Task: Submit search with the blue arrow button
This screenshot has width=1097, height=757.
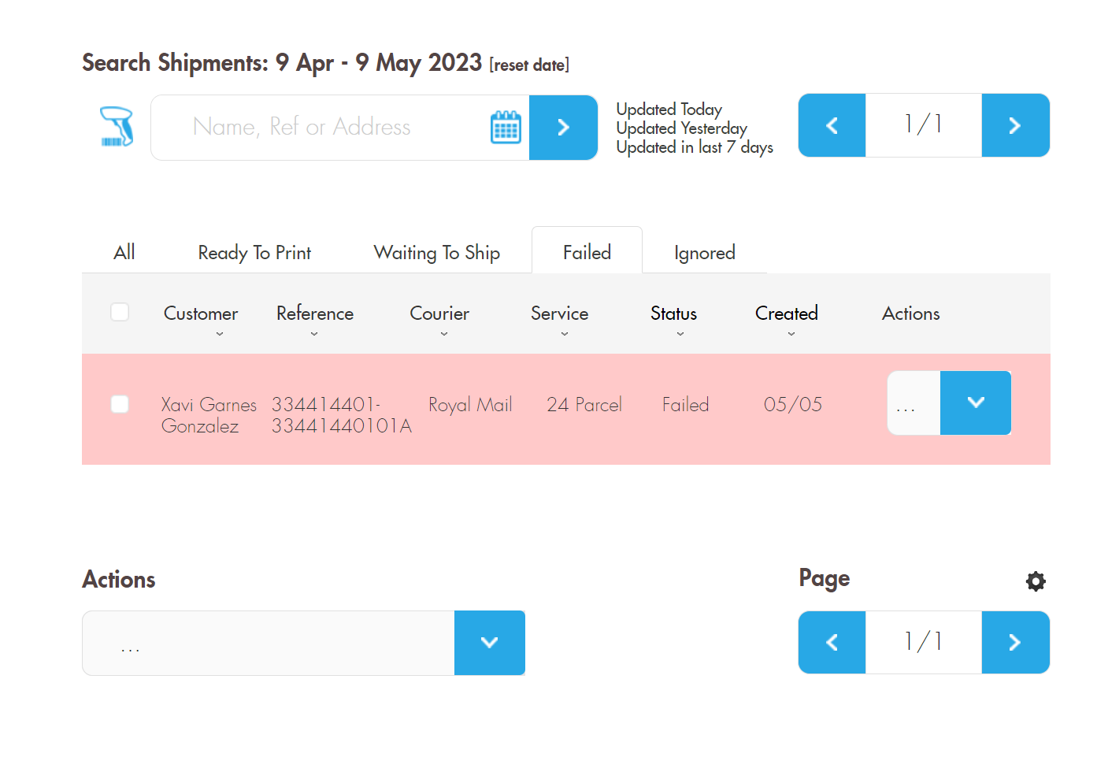Action: (563, 128)
